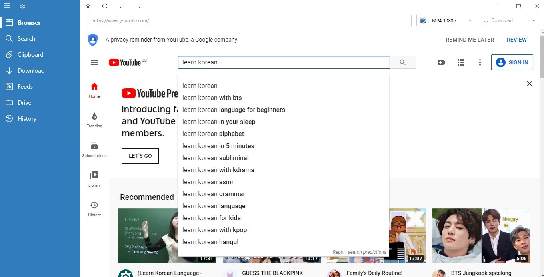
Task: Open the Clipboard section
Action: pos(40,55)
